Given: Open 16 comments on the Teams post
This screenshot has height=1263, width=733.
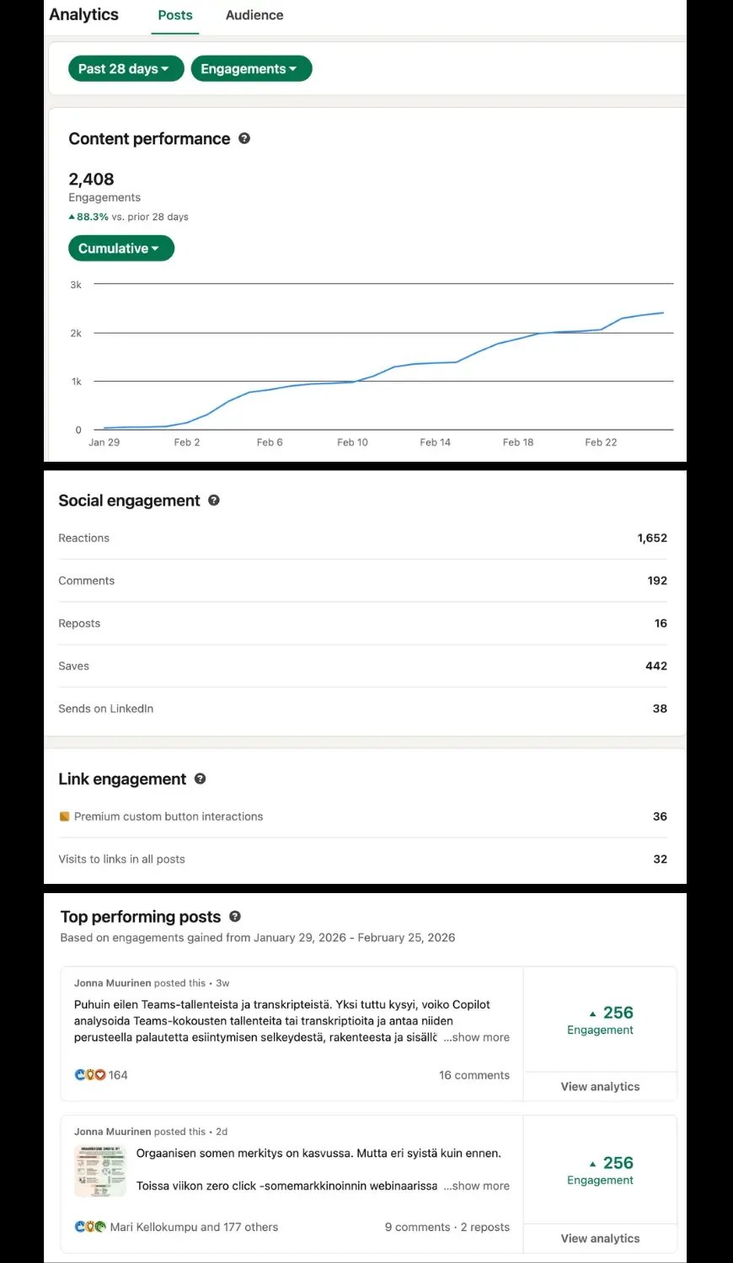Looking at the screenshot, I should click(474, 1074).
